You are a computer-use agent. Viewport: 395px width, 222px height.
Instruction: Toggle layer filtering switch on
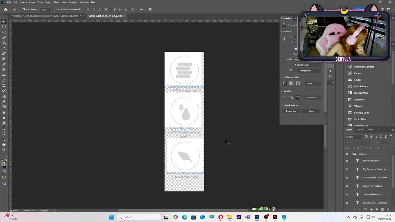pos(391,136)
